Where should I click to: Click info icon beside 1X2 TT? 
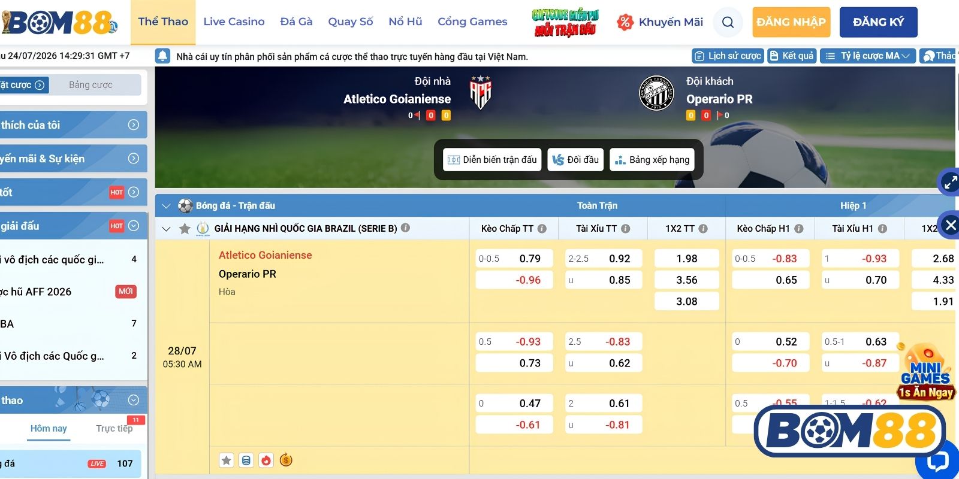click(x=703, y=228)
